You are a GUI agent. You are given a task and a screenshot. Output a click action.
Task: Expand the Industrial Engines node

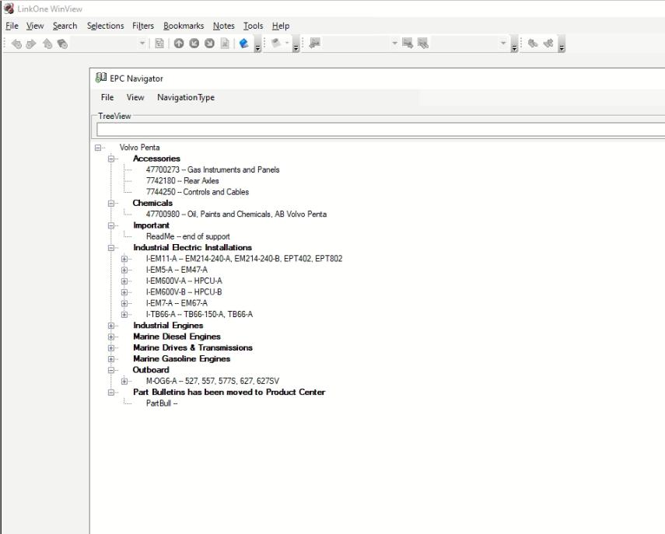pos(112,326)
